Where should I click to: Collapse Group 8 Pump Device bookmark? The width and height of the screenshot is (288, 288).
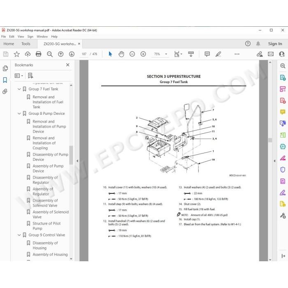pos(19,114)
